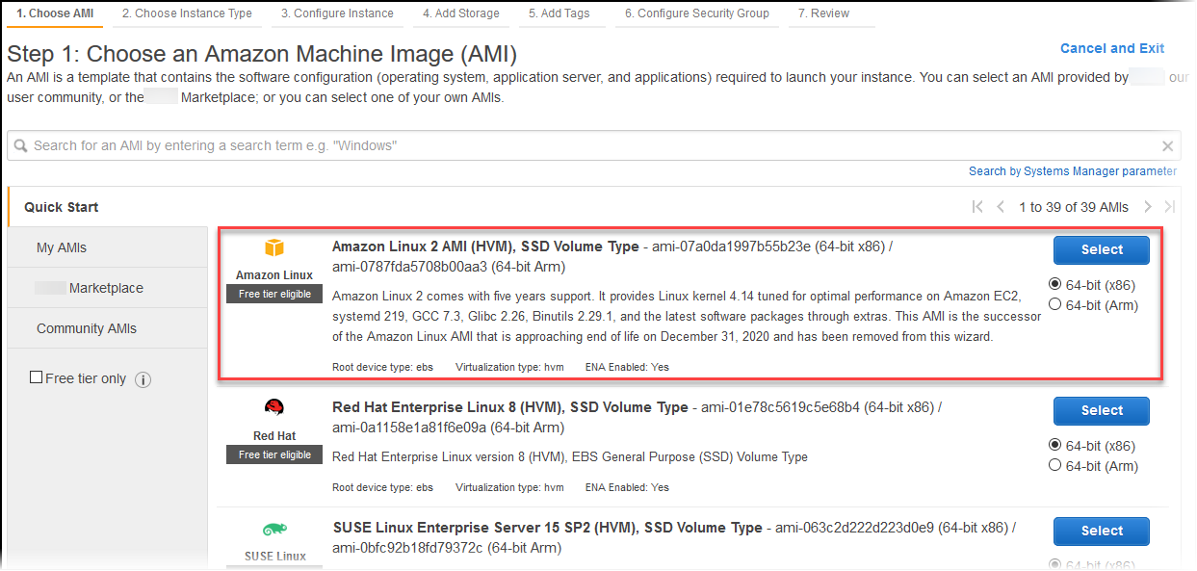
Task: Open the Configure Security Group step
Action: [697, 14]
